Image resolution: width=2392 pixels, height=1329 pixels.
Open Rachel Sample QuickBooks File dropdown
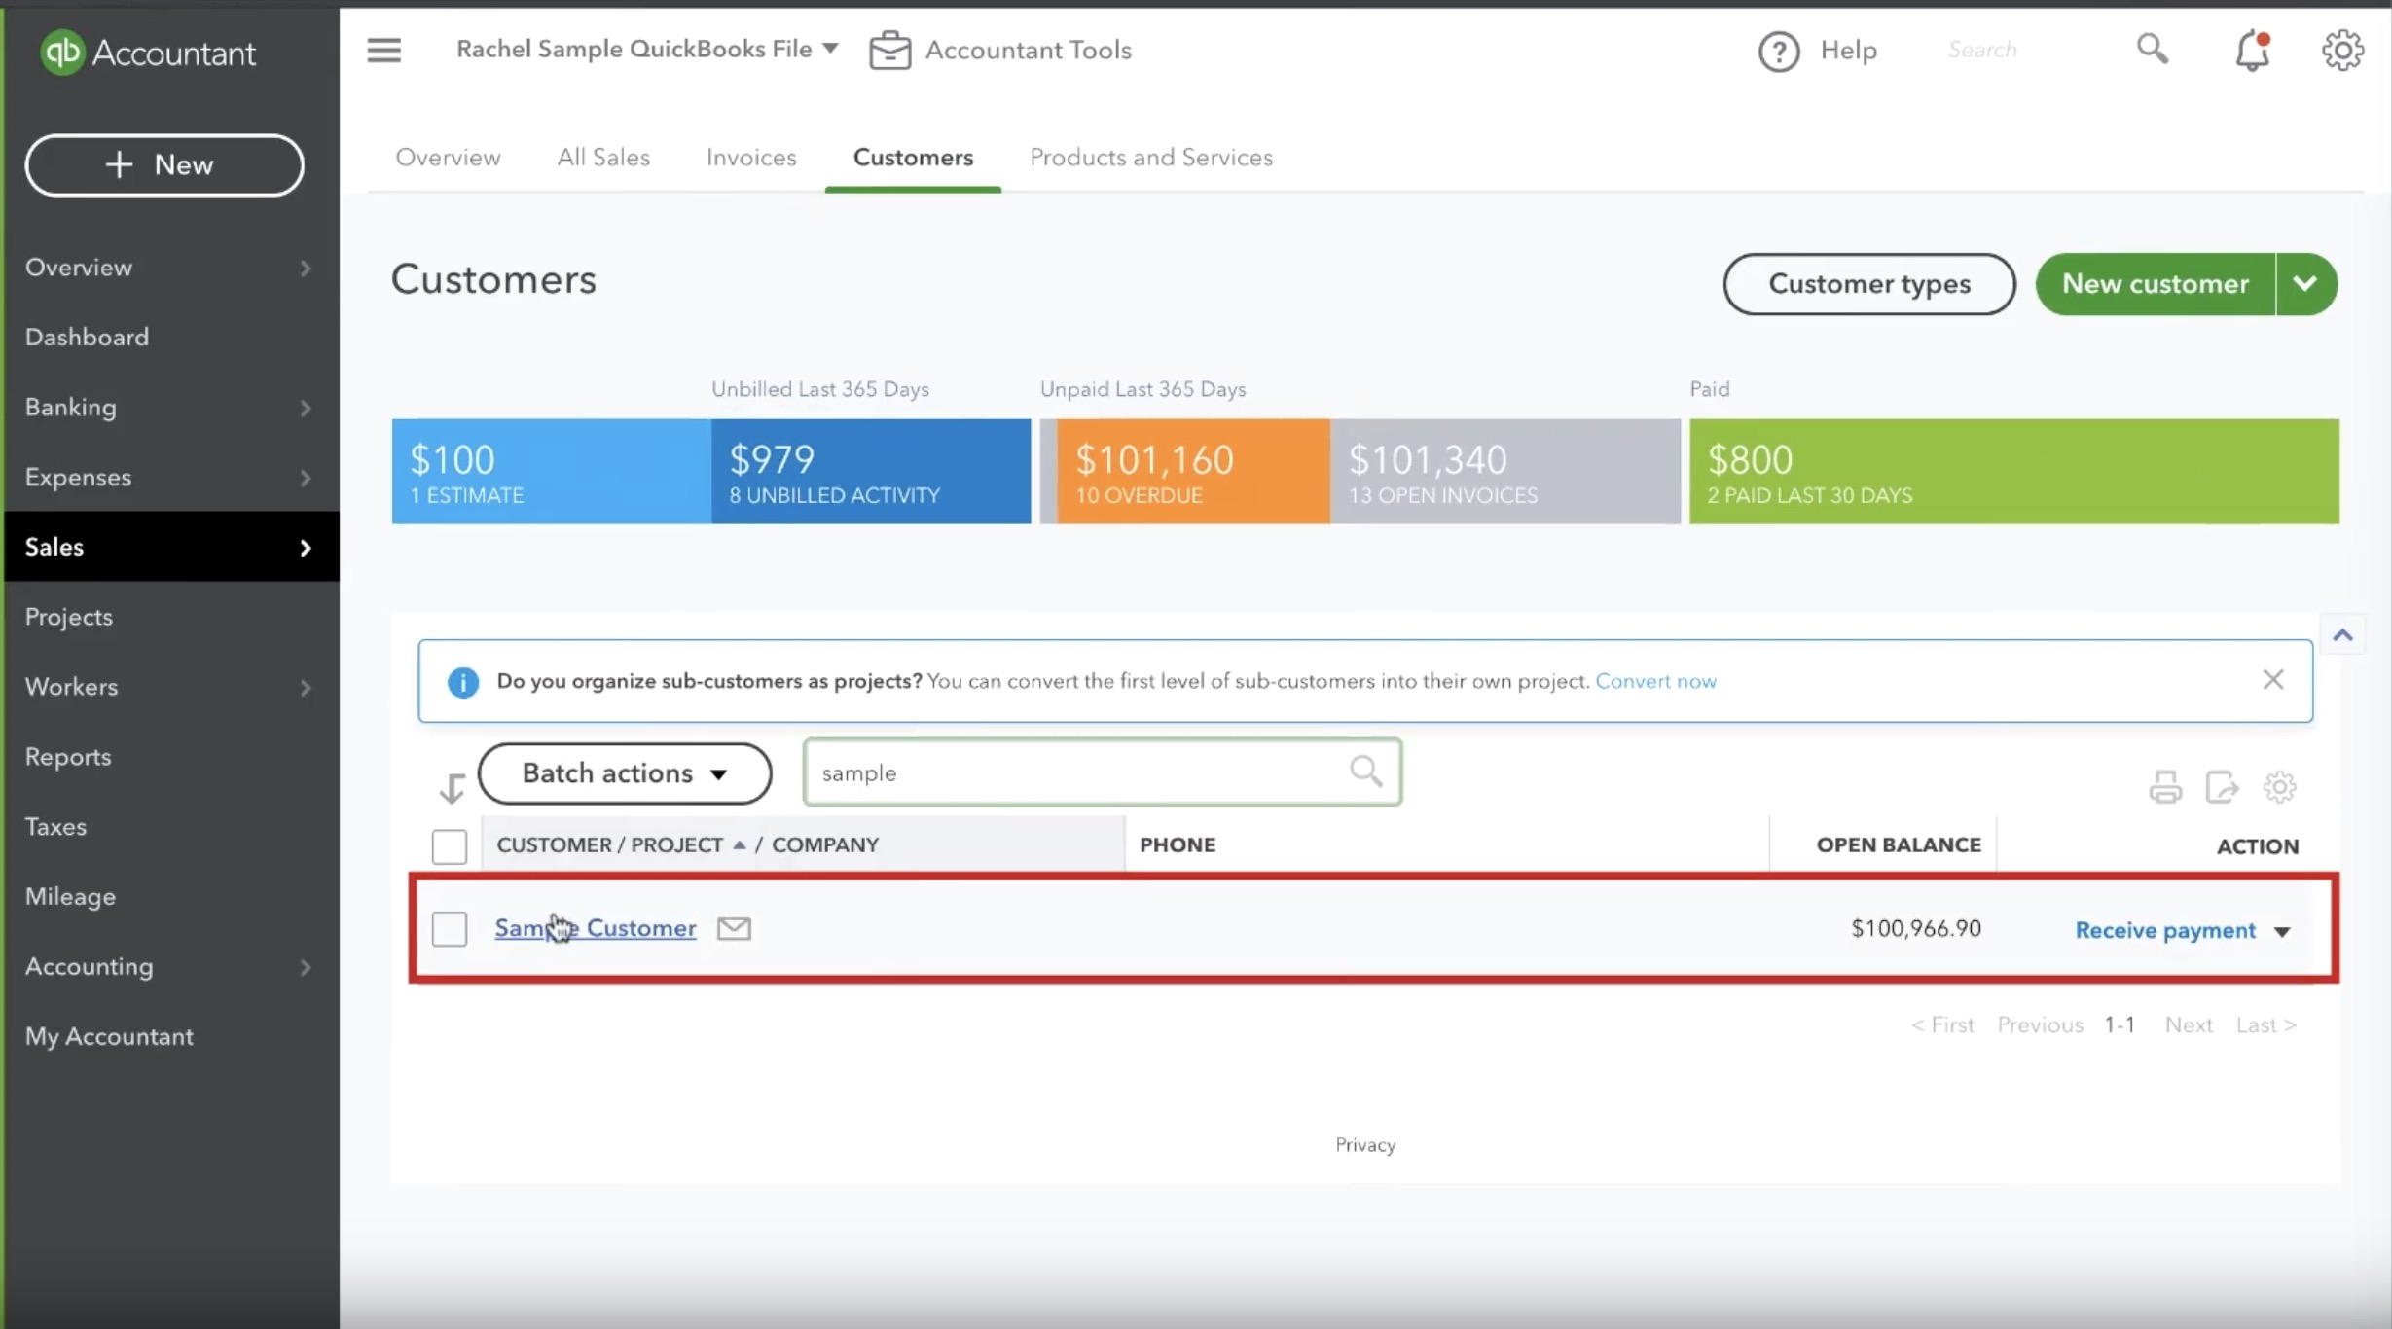[x=647, y=49]
